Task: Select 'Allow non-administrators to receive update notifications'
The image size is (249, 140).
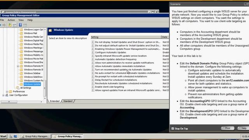Action: (x=124, y=63)
